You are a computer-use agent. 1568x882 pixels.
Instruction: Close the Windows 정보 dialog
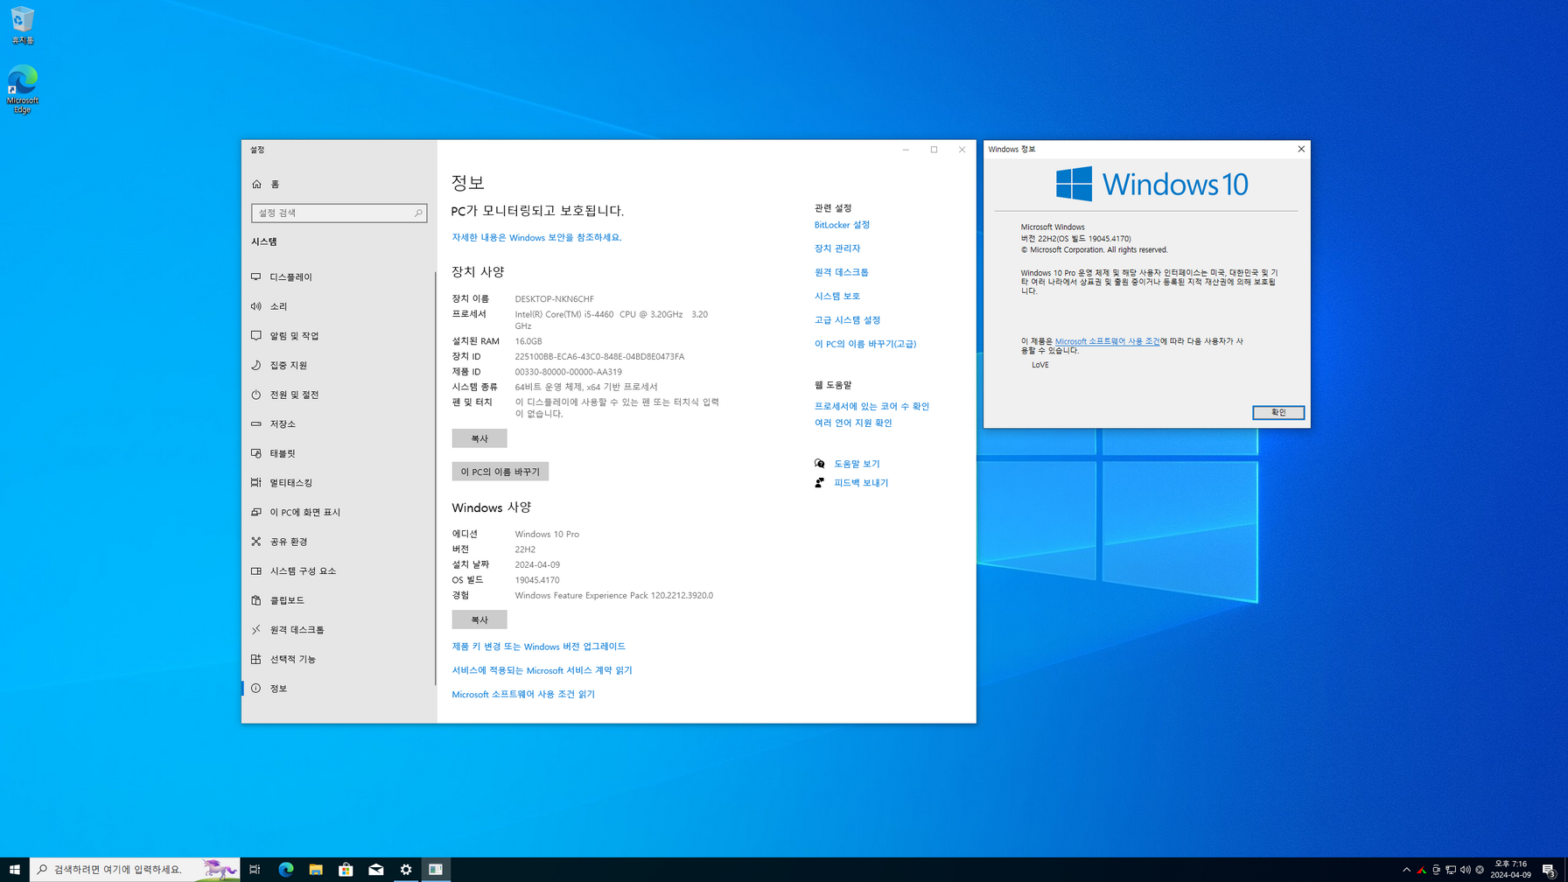point(1301,149)
